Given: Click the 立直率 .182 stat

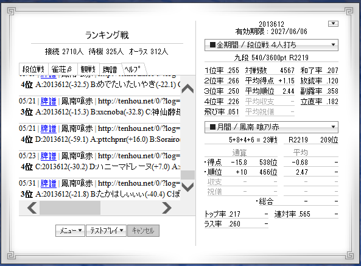Looking at the screenshot, I should coord(319,102).
